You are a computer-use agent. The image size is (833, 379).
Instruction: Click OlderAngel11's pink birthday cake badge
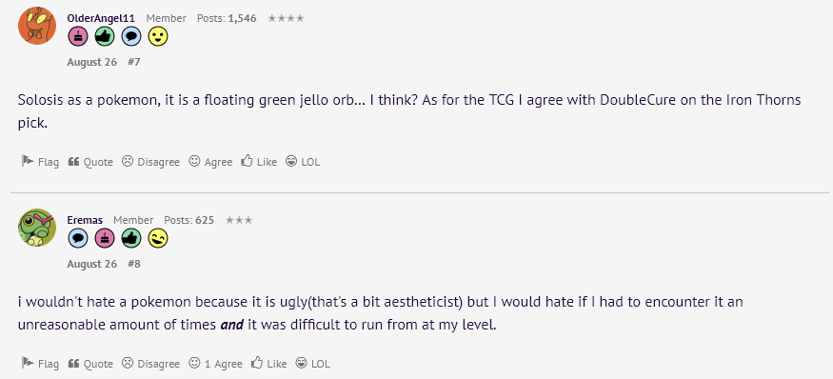click(x=78, y=37)
